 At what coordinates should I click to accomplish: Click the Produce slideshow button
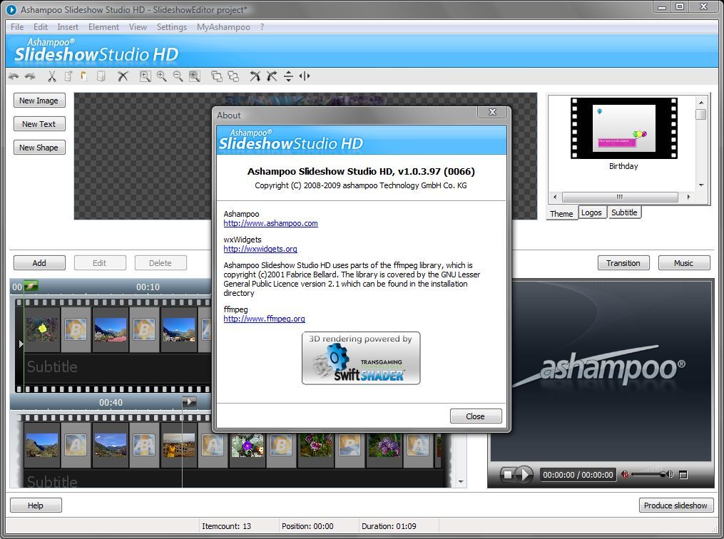click(675, 505)
